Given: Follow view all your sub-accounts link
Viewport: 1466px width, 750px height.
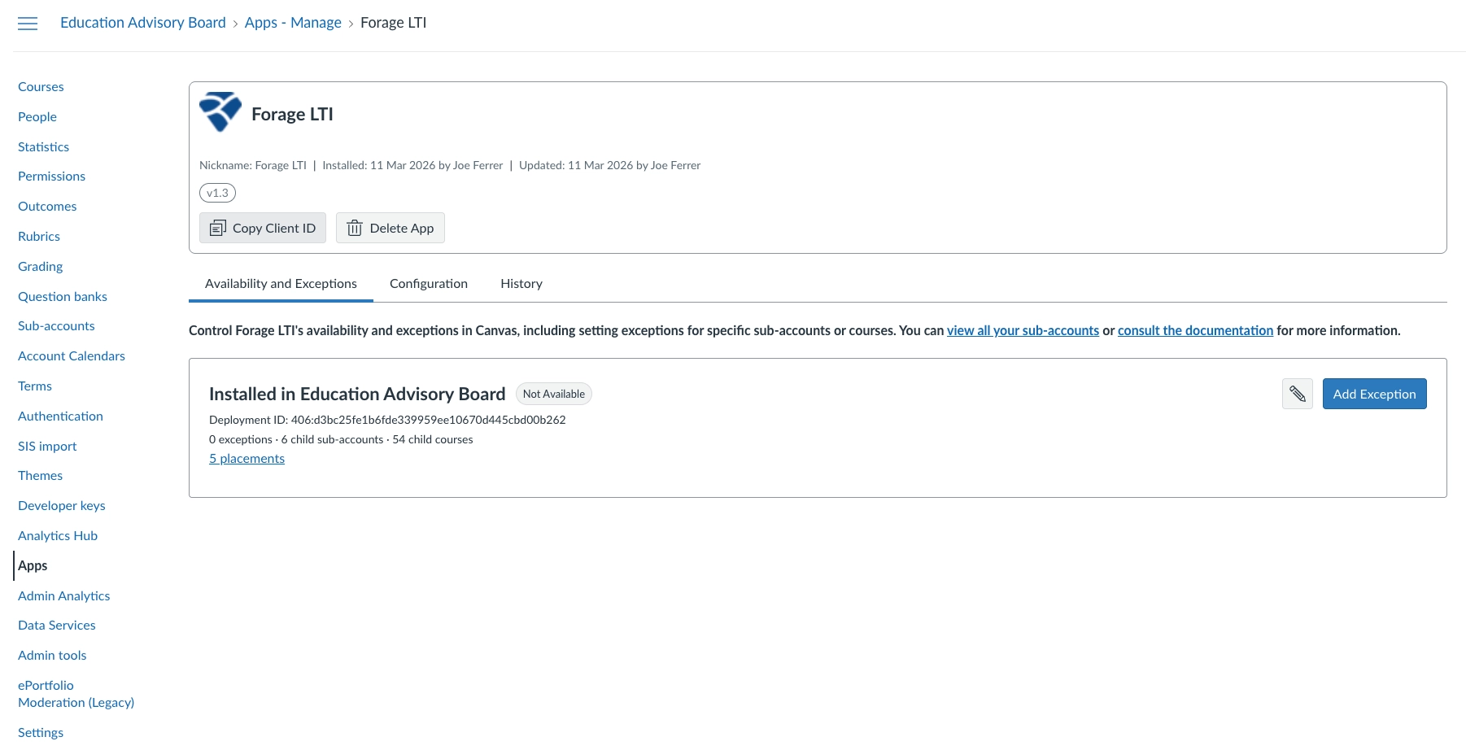Looking at the screenshot, I should tap(1023, 330).
